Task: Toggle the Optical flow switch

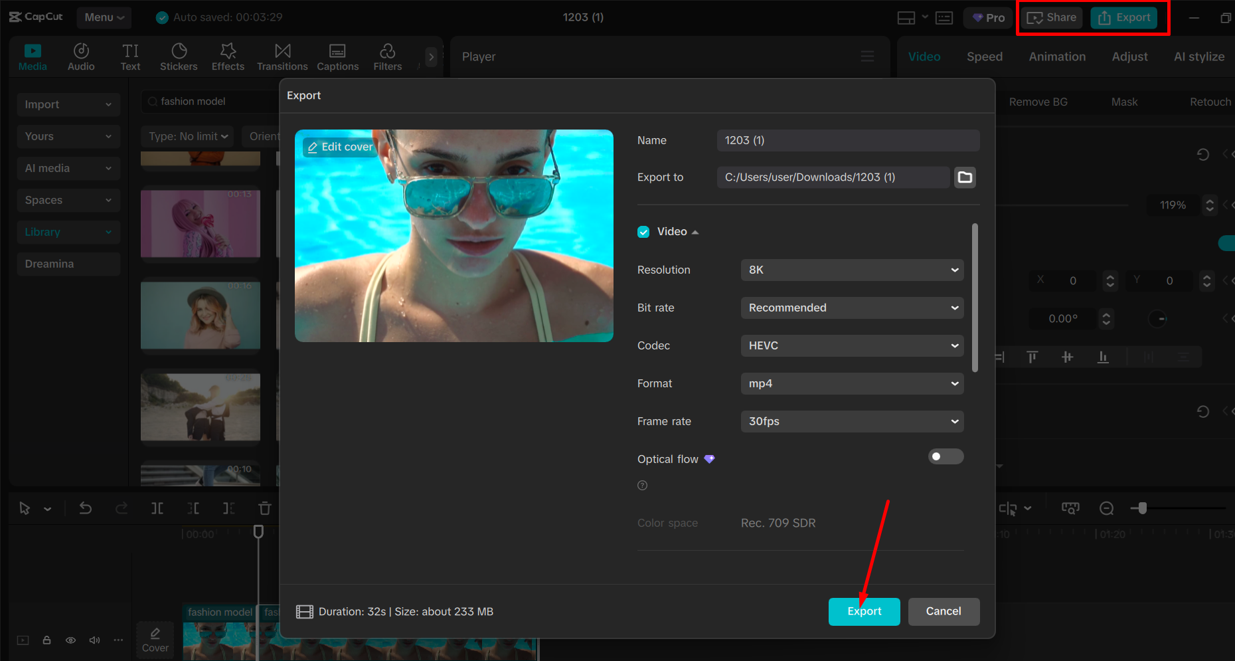Action: (946, 456)
